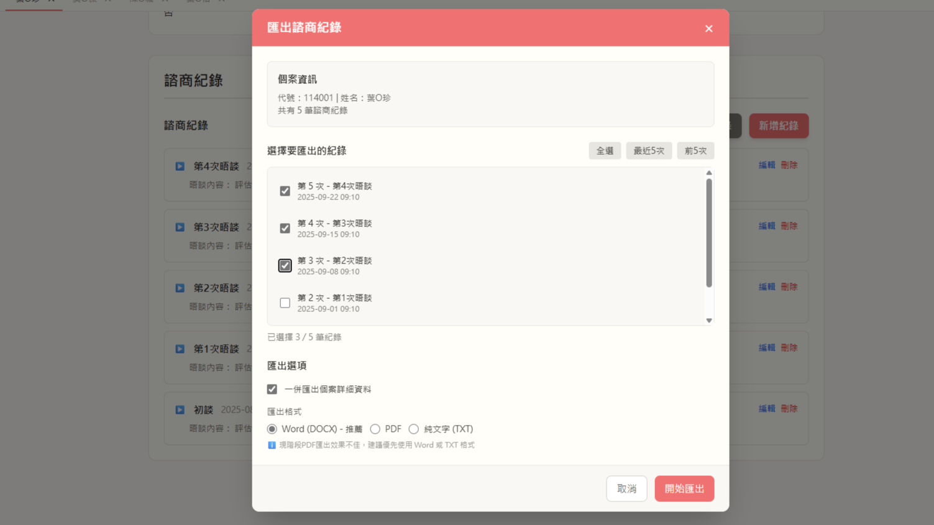The image size is (934, 525).
Task: Choose 純文字 (TXT) export format
Action: (414, 429)
